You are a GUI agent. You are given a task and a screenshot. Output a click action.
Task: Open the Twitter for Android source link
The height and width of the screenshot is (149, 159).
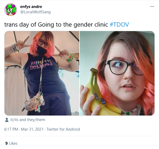coord(63,129)
